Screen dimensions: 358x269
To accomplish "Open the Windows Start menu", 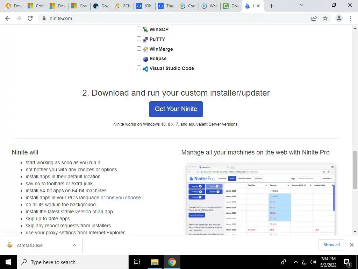I will [x=8, y=262].
